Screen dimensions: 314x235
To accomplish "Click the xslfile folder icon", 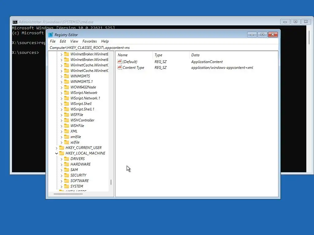I will 67,142.
